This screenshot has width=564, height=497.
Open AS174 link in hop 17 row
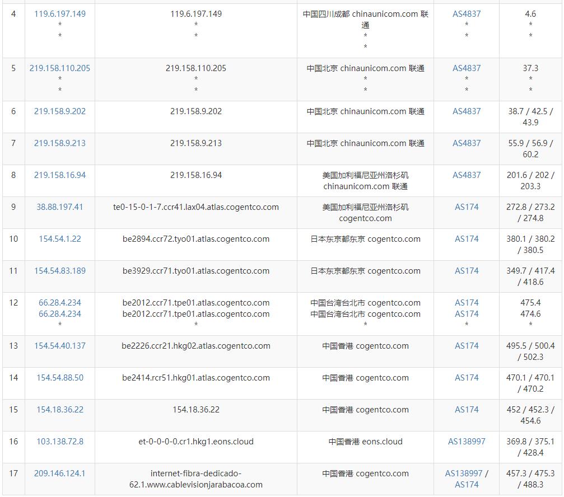(x=467, y=485)
